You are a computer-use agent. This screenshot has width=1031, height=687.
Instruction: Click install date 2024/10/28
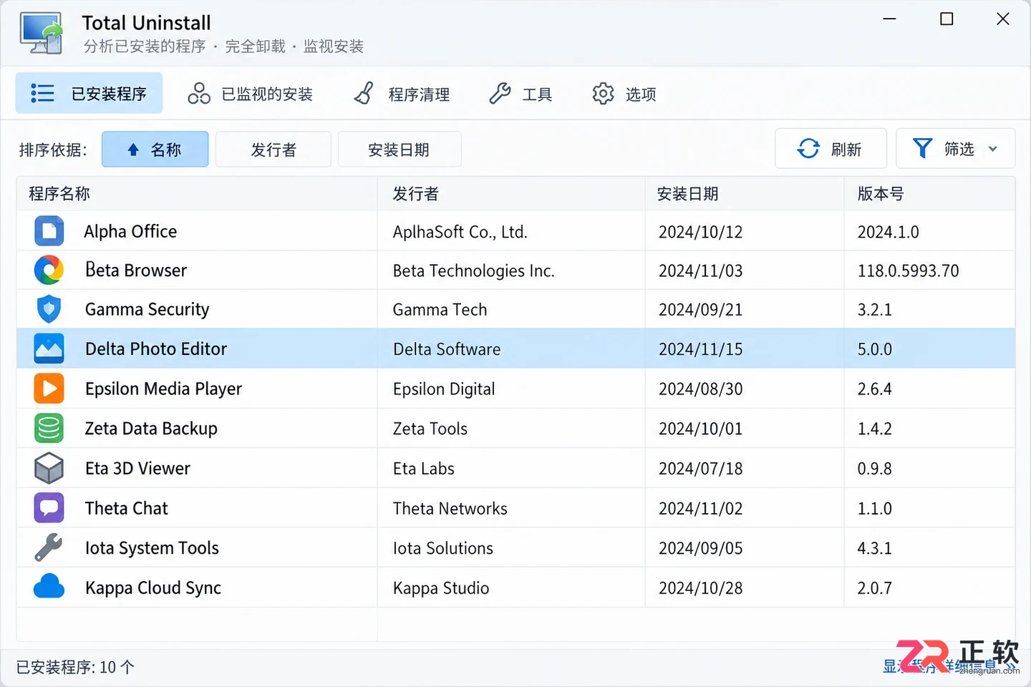[700, 588]
